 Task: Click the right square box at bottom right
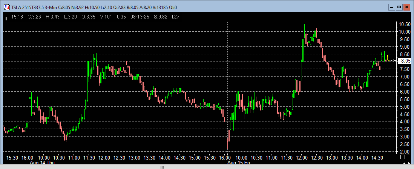coord(408,157)
